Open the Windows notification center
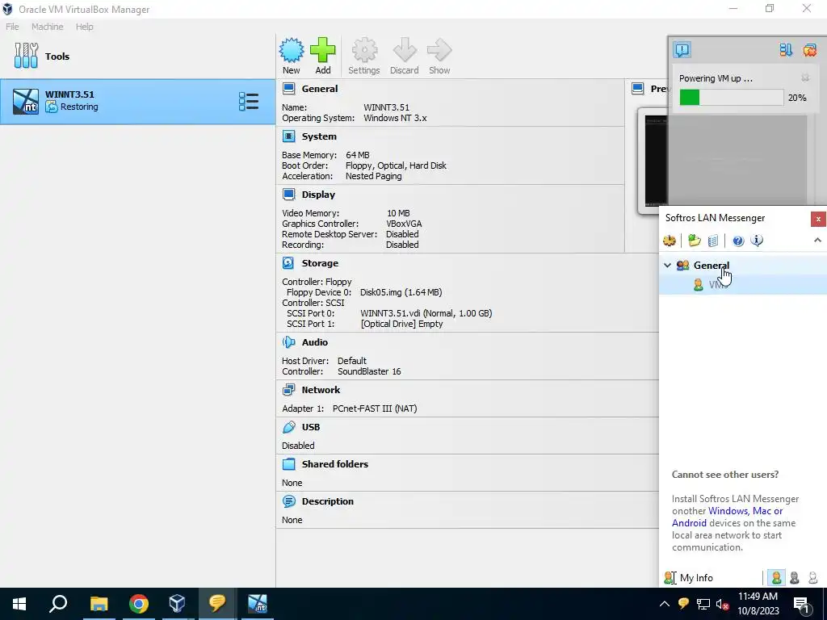Image resolution: width=827 pixels, height=620 pixels. point(801,604)
